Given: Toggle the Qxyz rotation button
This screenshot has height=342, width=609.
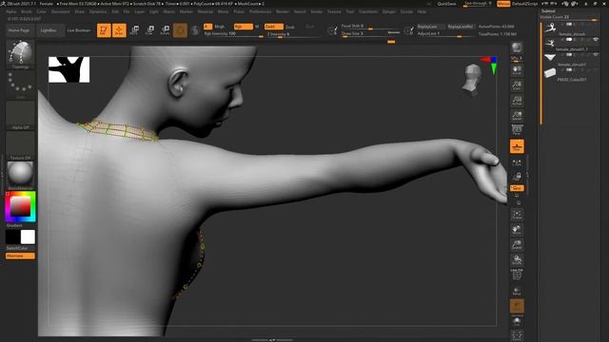Looking at the screenshot, I should click(517, 188).
